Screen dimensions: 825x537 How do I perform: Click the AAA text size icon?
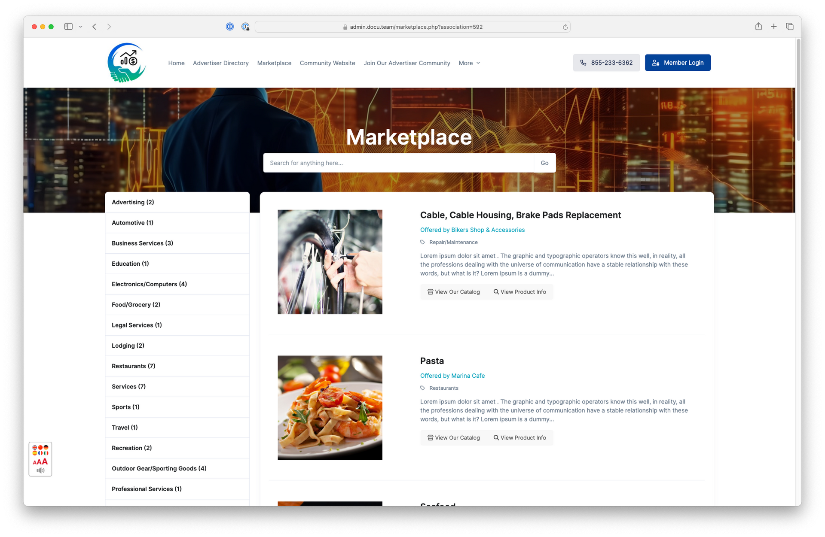coord(40,462)
